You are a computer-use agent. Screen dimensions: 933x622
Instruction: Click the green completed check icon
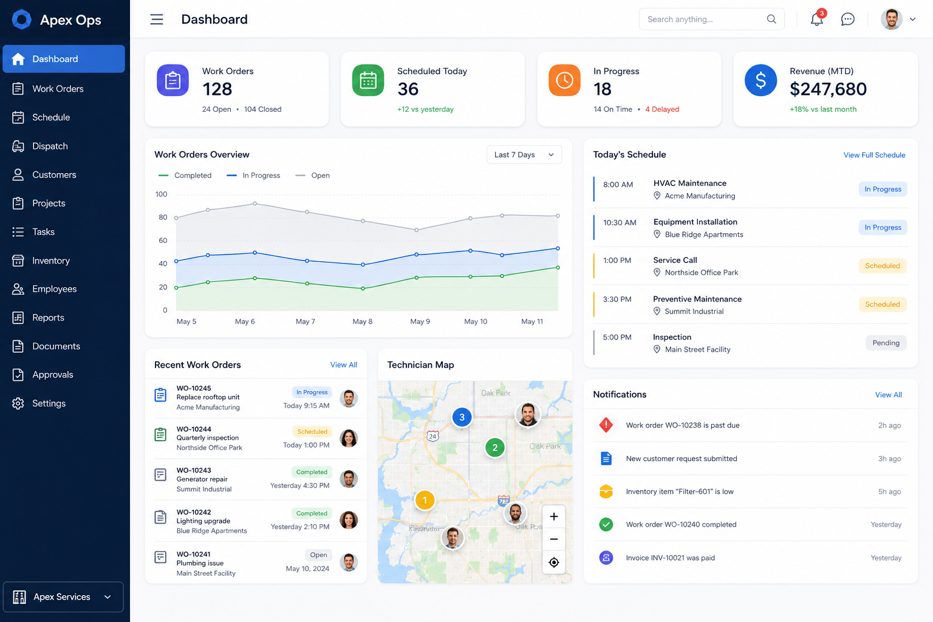point(606,524)
